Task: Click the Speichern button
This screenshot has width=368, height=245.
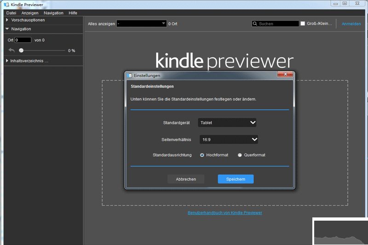Action: (x=236, y=179)
